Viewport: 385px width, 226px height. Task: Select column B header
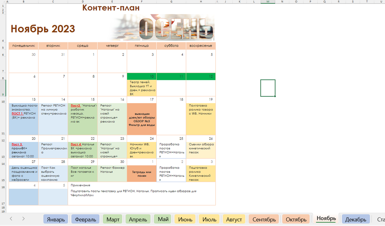[23, 2]
